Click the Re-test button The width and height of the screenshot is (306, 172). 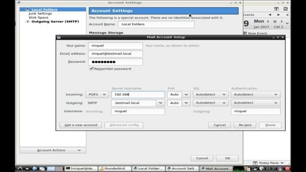click(x=245, y=125)
